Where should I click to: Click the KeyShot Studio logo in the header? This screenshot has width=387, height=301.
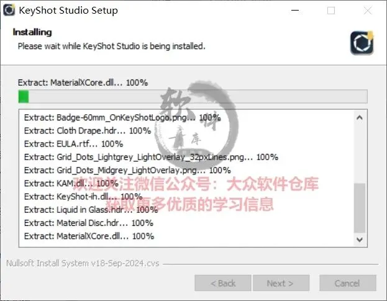[362, 43]
